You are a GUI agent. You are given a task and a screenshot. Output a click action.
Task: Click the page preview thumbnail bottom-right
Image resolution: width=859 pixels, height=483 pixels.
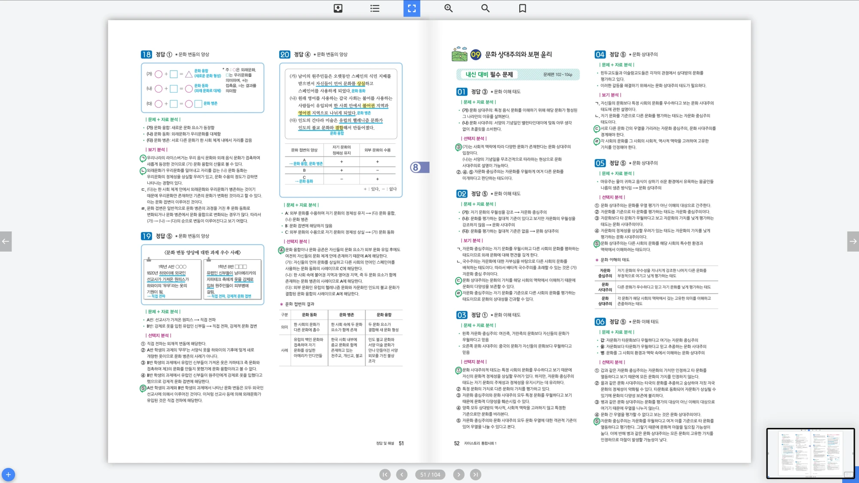pyautogui.click(x=810, y=453)
